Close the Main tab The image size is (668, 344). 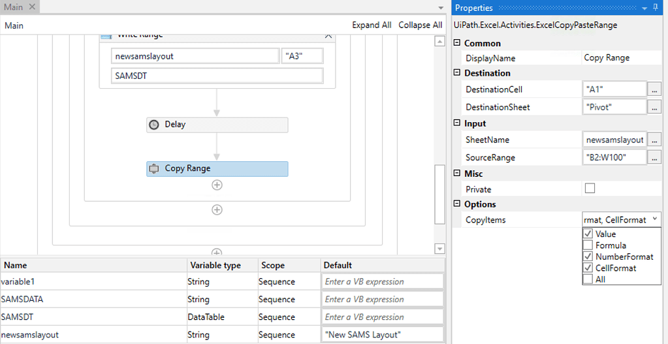pos(33,7)
